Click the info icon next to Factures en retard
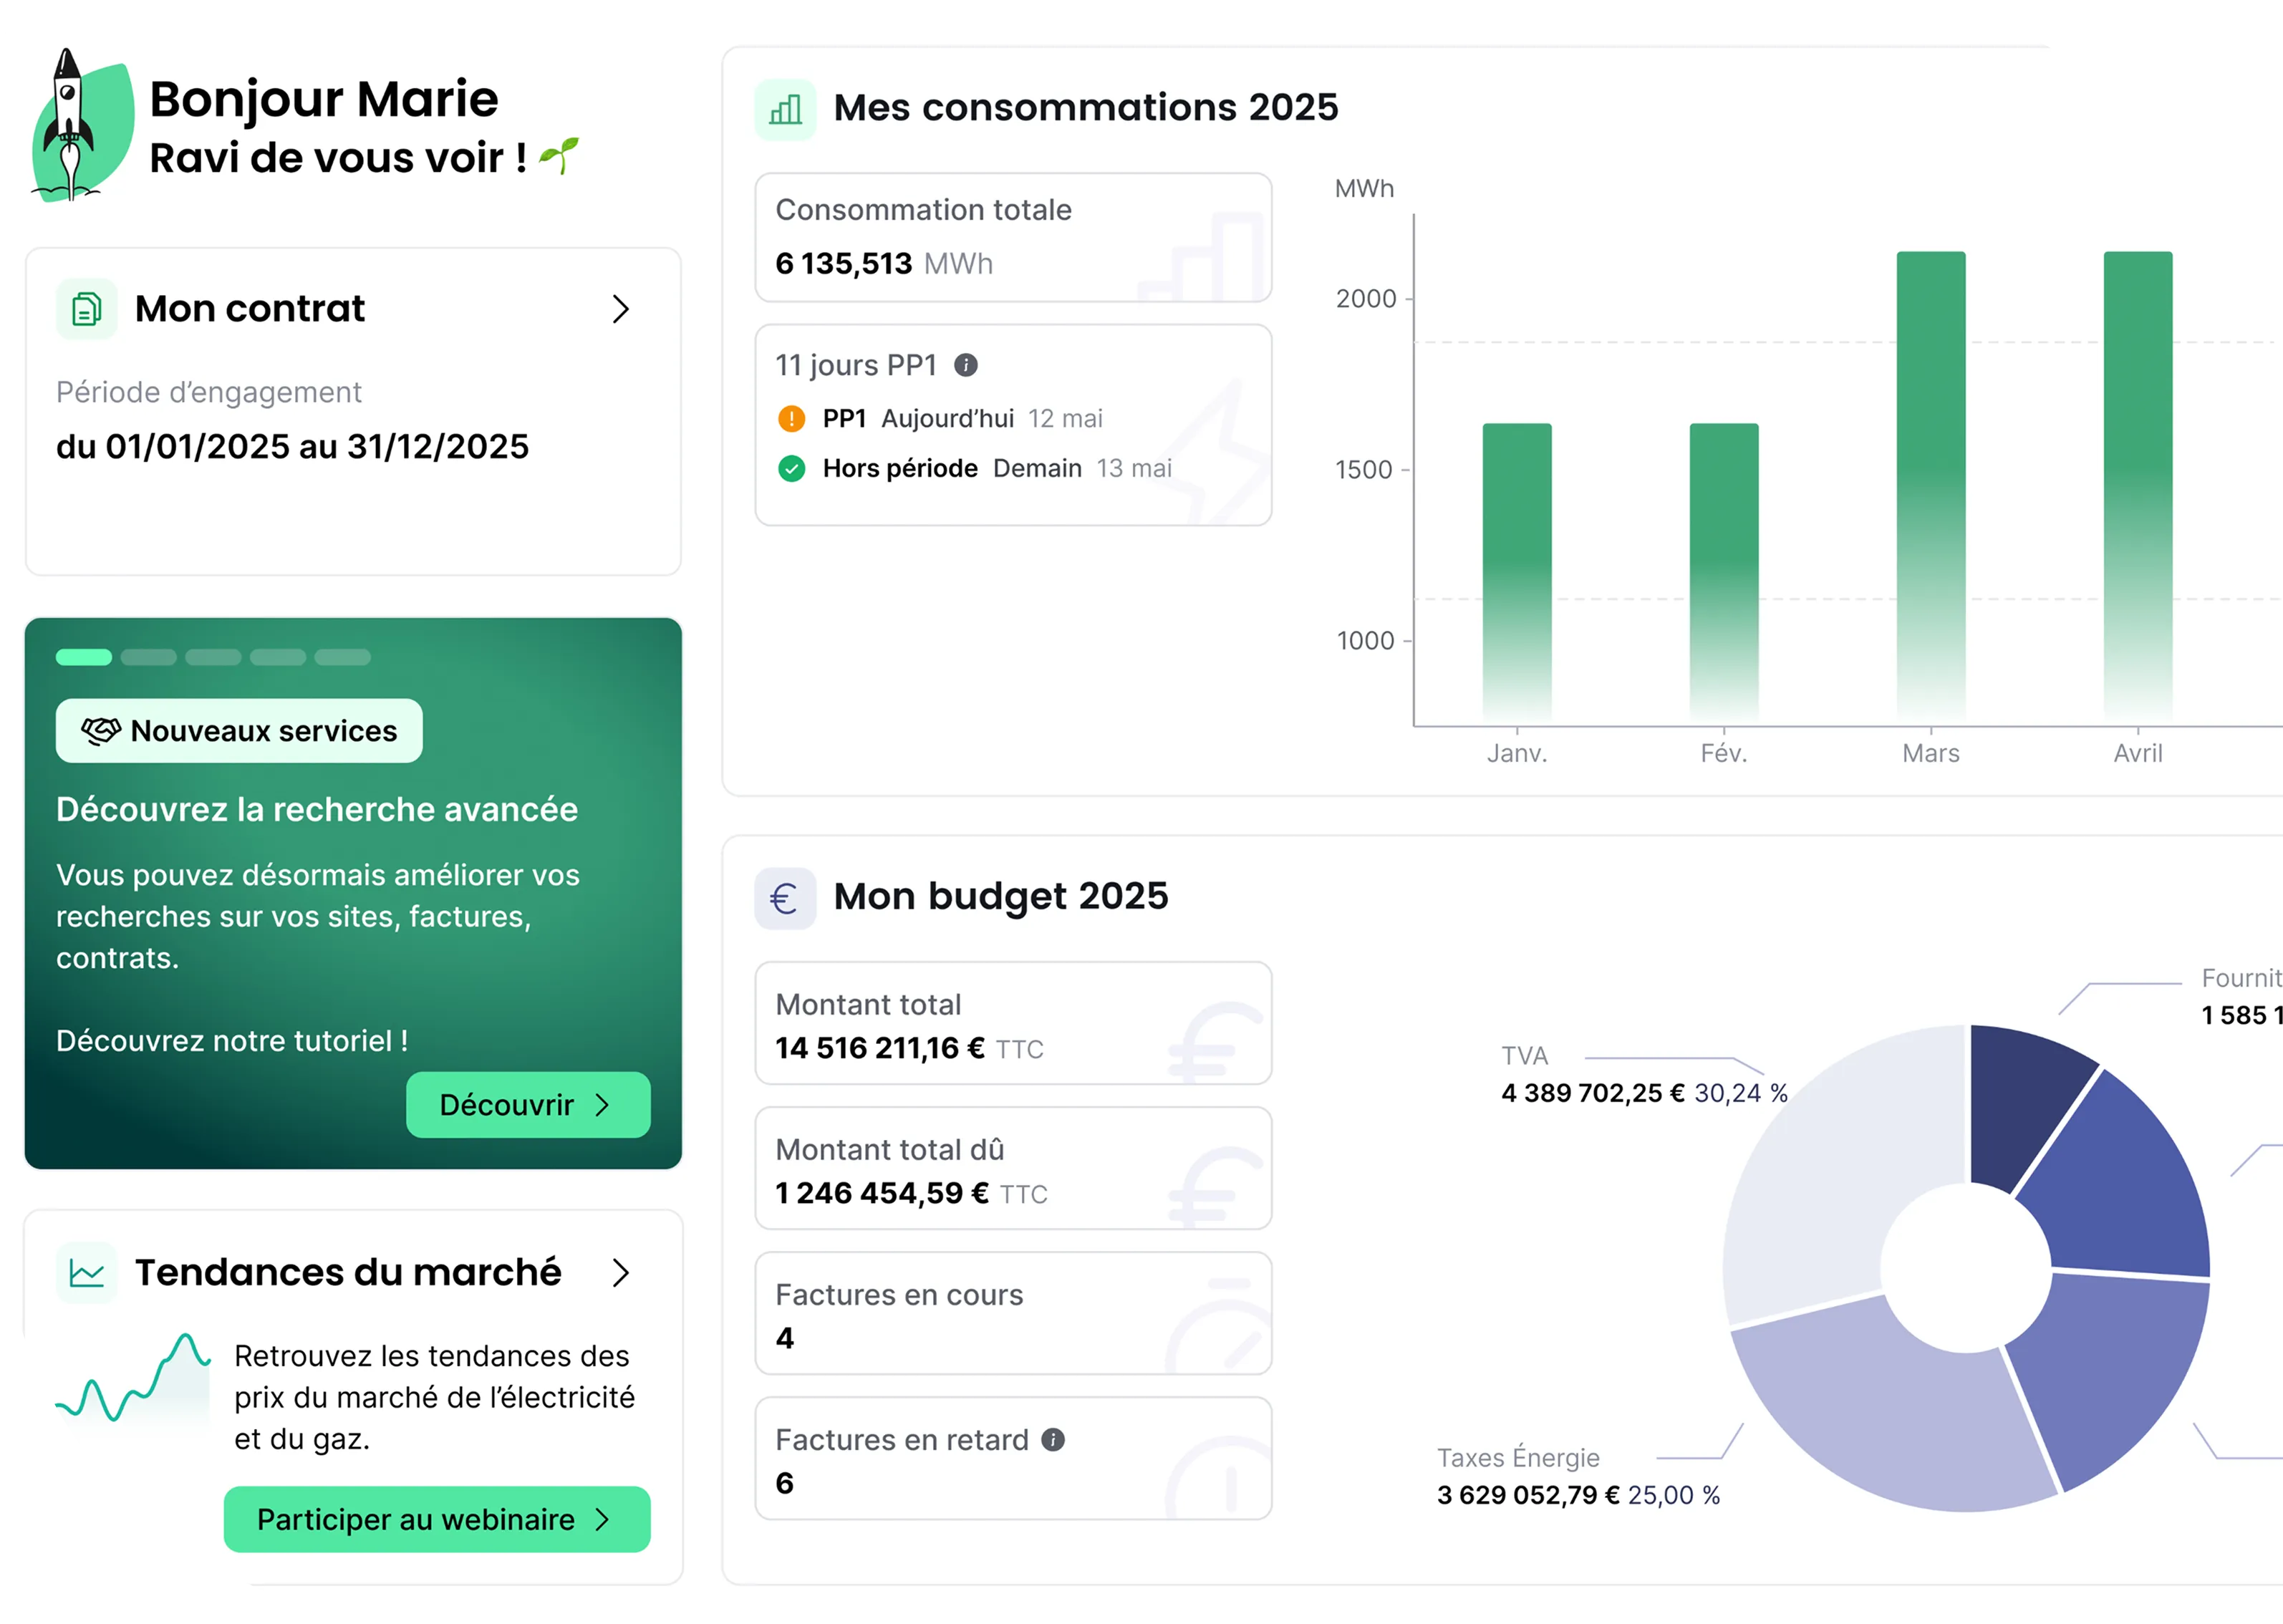Viewport: 2283px width, 1624px height. click(1053, 1439)
